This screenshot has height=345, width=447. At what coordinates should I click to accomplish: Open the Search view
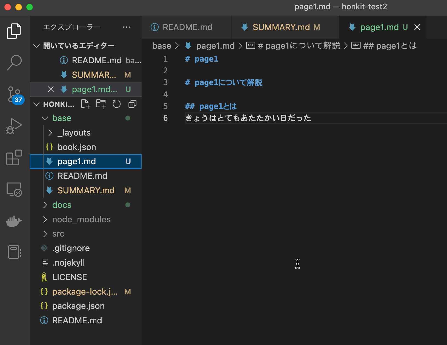pyautogui.click(x=14, y=63)
